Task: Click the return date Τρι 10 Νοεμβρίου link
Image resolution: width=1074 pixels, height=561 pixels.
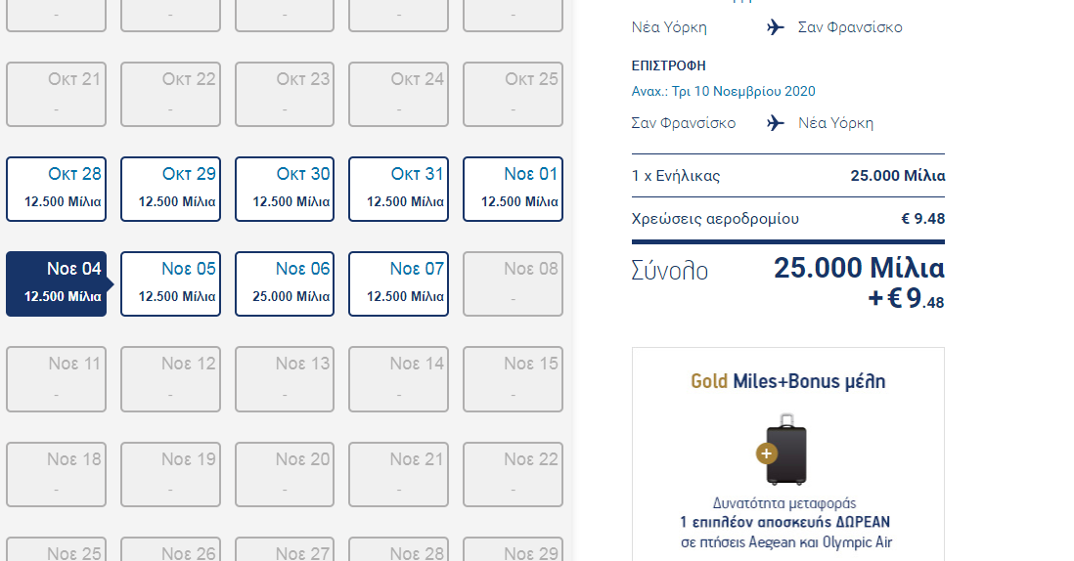Action: pyautogui.click(x=723, y=91)
